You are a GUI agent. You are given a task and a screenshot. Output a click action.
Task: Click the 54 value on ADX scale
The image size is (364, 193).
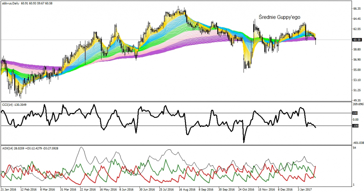354,149
